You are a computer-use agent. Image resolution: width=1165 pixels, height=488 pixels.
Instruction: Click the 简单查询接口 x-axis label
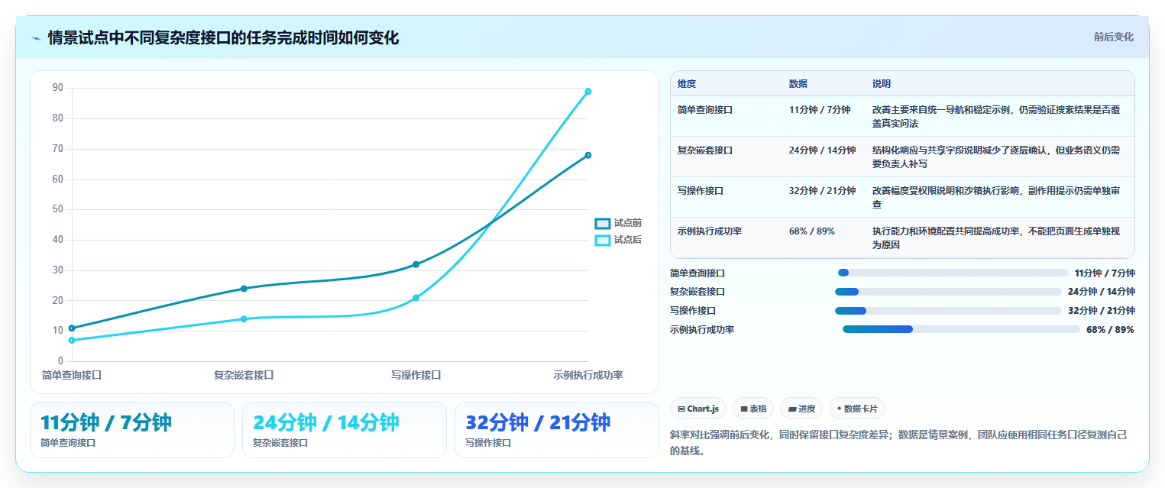[72, 375]
